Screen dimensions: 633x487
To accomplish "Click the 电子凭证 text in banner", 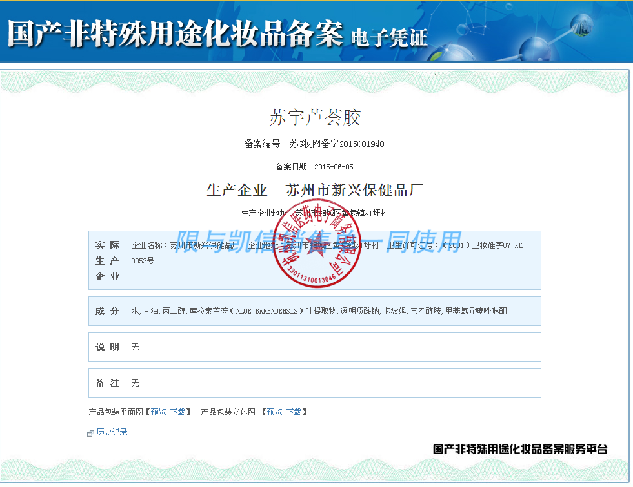I will pyautogui.click(x=388, y=37).
